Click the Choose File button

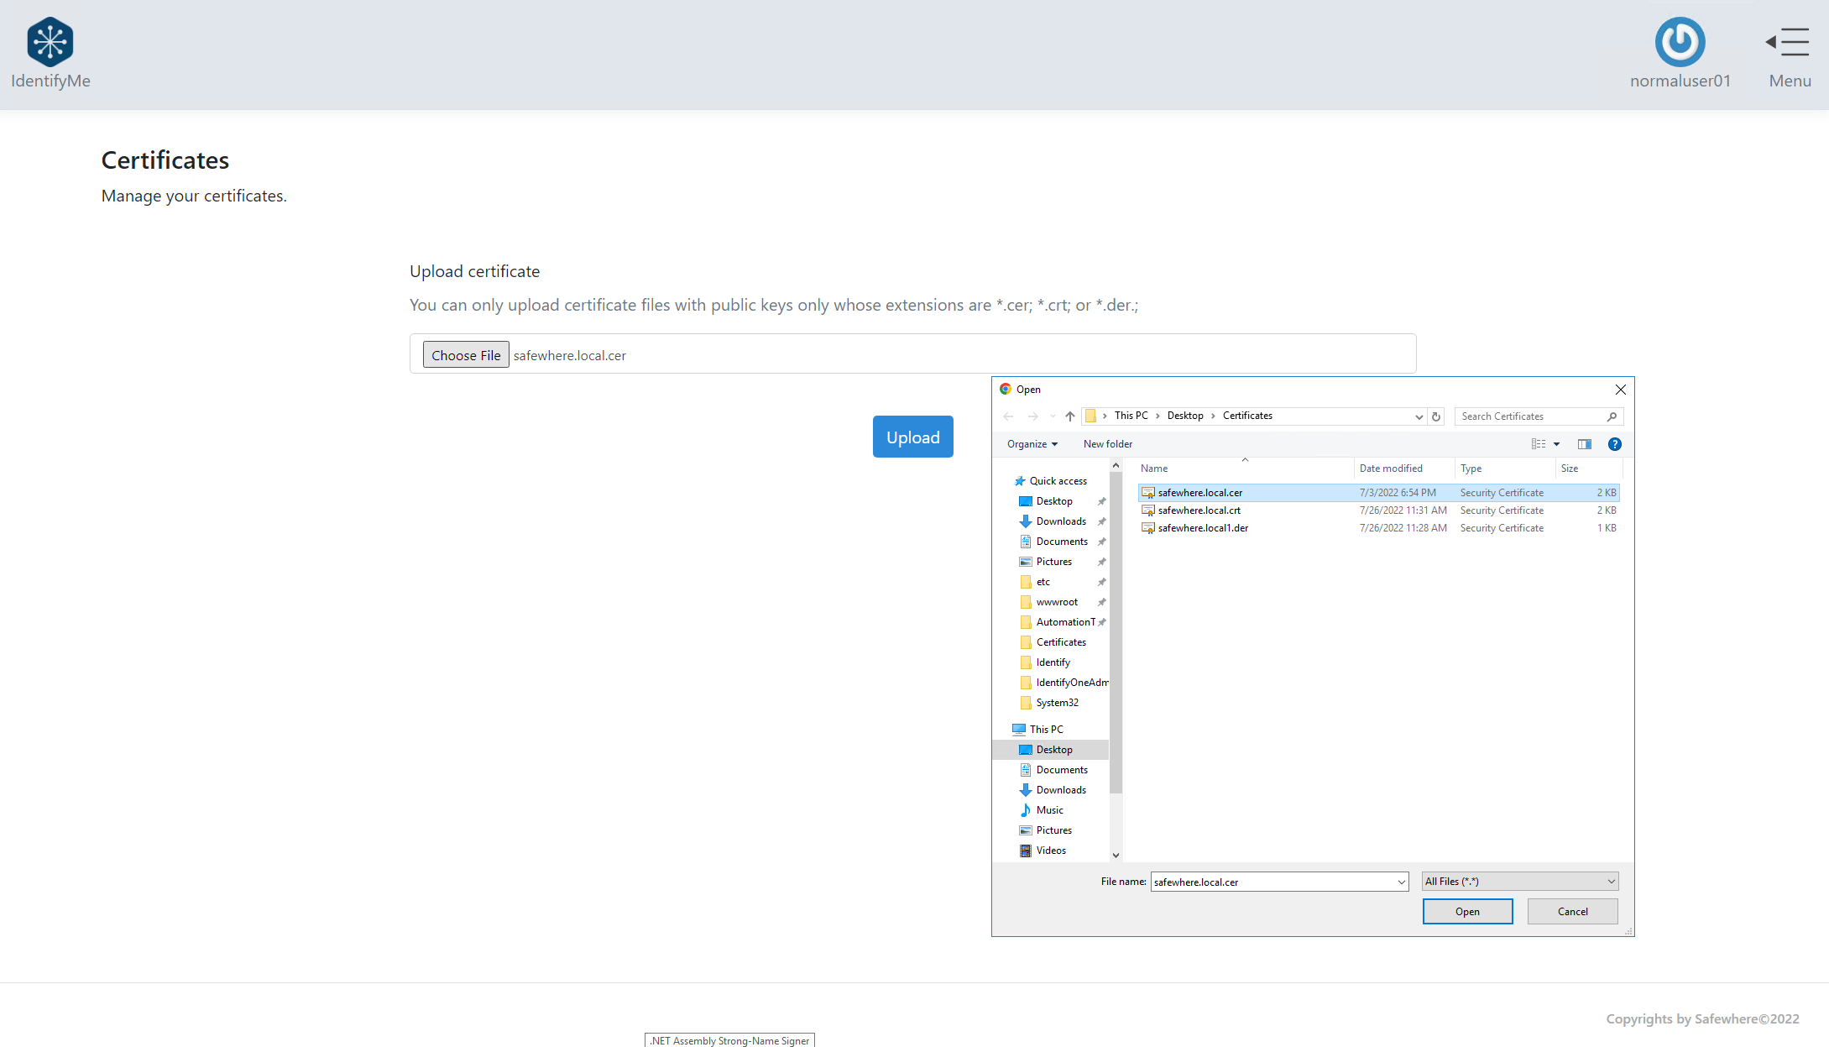tap(466, 355)
